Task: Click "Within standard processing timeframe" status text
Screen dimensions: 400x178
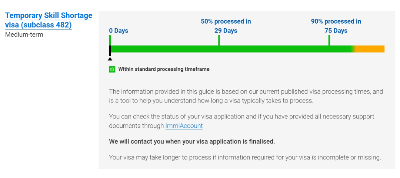Action: click(164, 69)
